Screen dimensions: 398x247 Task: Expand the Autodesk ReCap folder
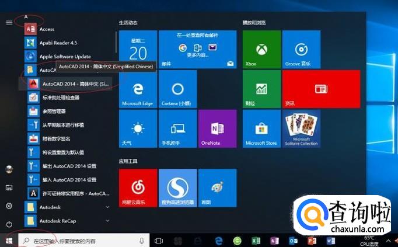(x=67, y=221)
